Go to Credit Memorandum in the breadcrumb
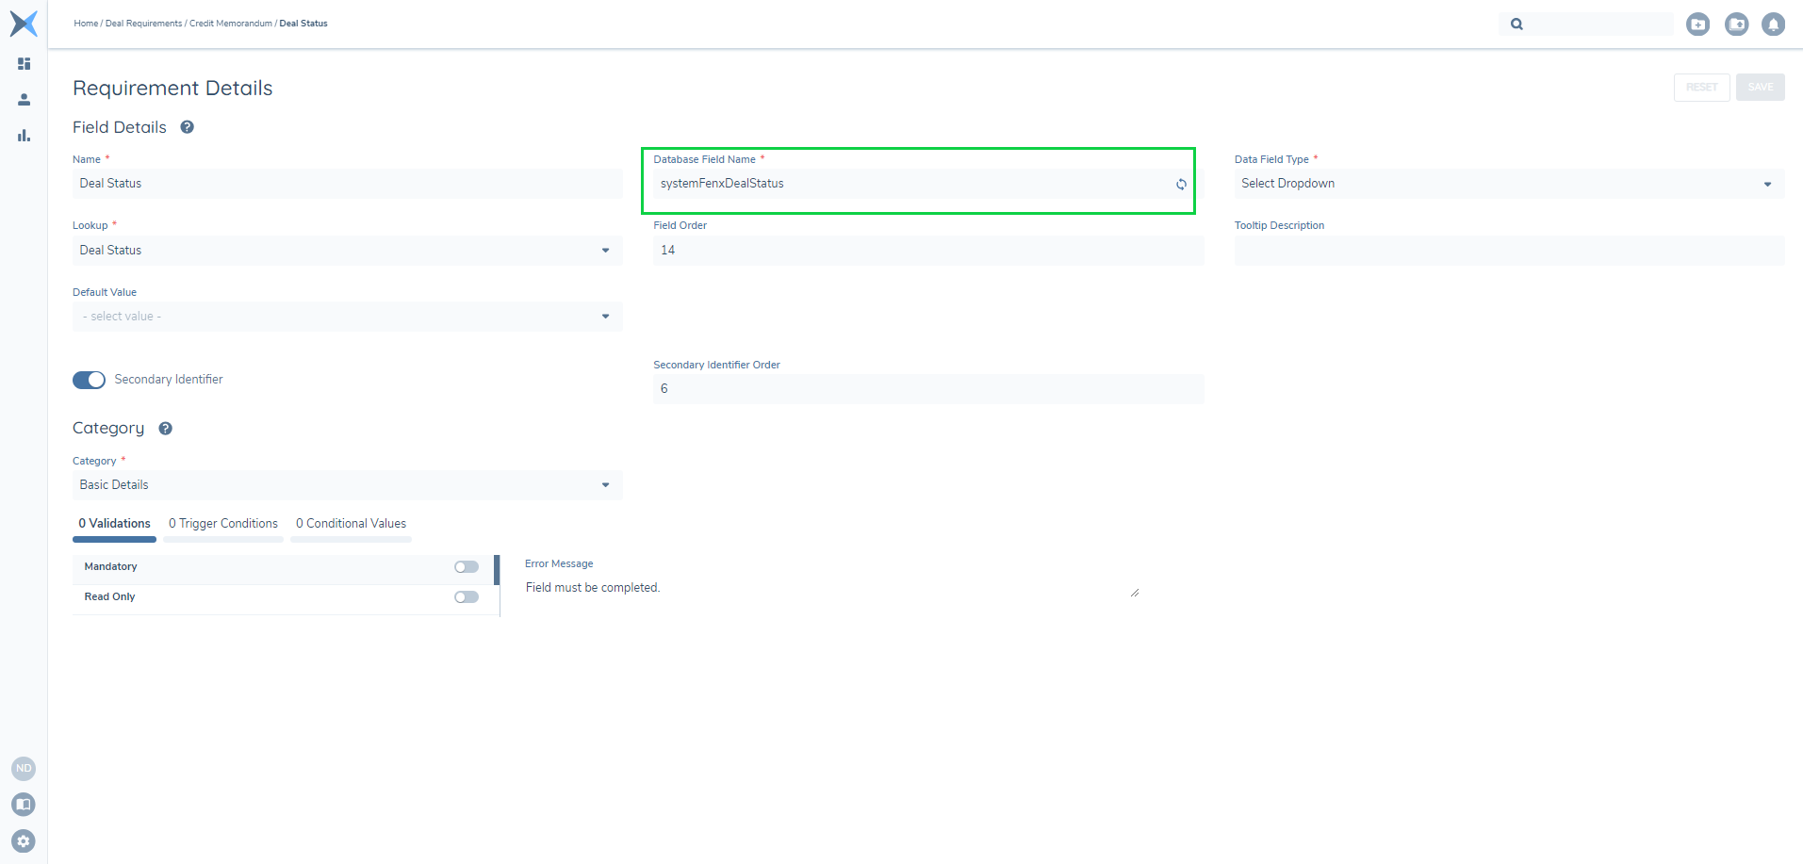 pyautogui.click(x=231, y=24)
